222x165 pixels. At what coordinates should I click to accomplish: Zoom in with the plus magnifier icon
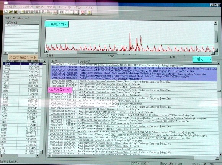66,12
